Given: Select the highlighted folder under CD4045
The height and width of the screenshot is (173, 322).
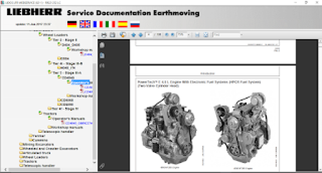Looking at the screenshot, I should pyautogui.click(x=80, y=83).
